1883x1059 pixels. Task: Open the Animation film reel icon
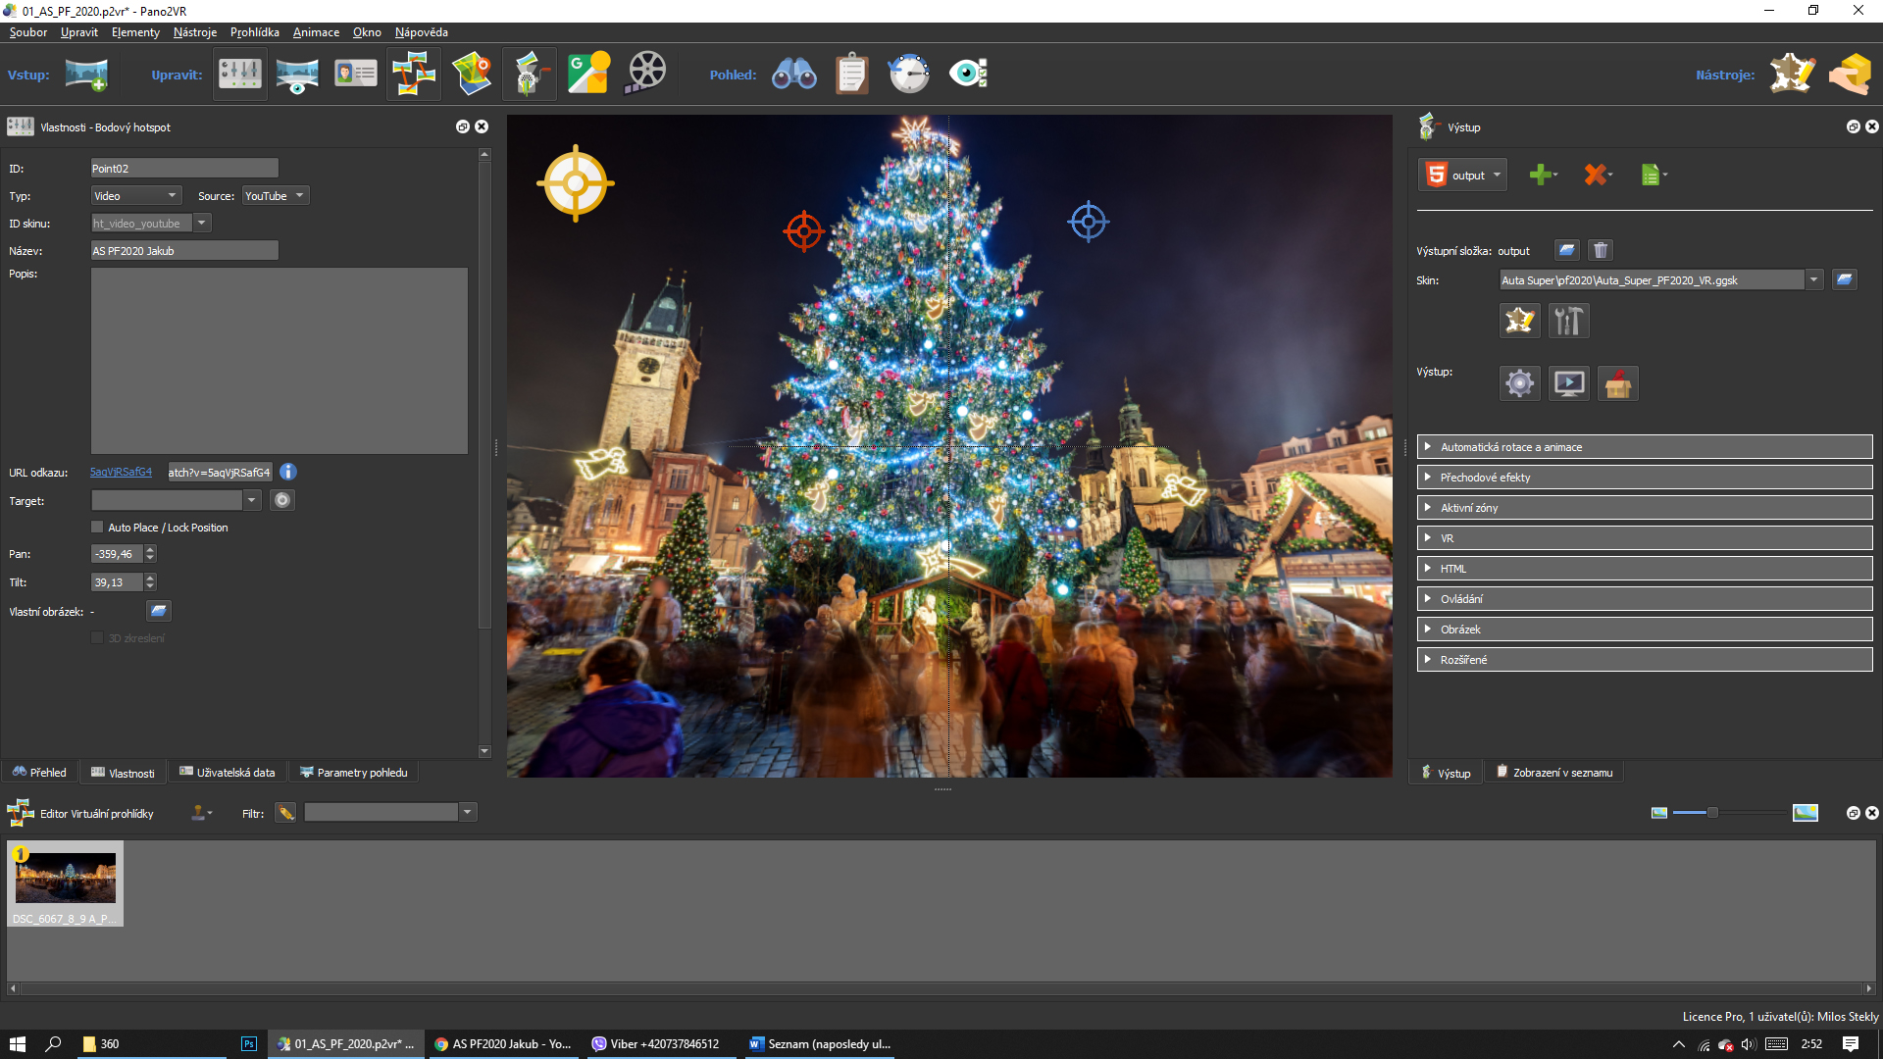pyautogui.click(x=645, y=74)
